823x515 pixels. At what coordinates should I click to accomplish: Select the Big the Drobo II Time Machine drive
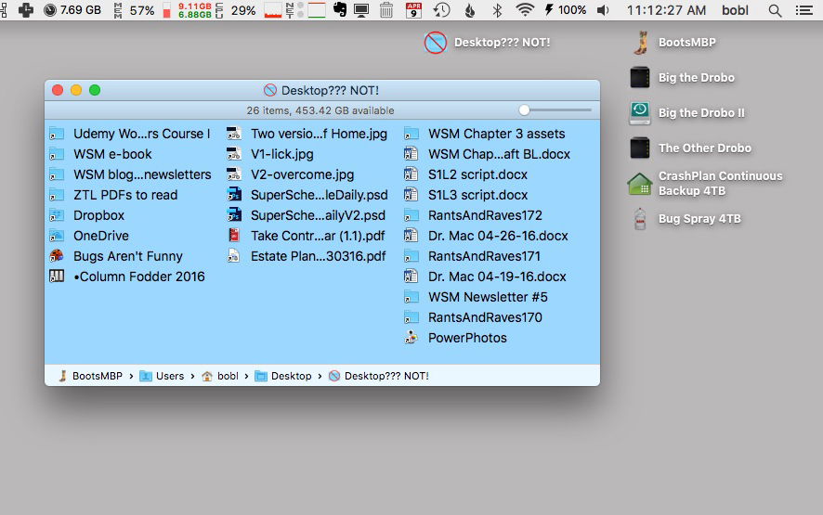coord(640,113)
